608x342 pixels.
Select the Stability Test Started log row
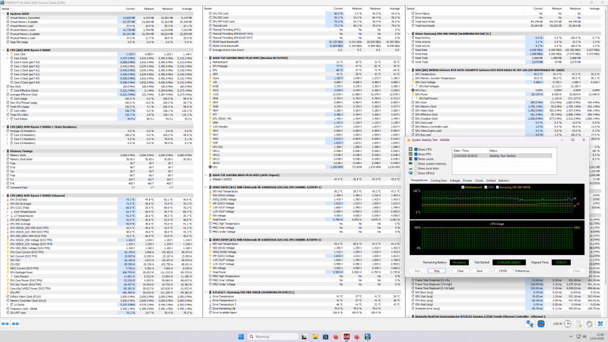(x=503, y=156)
